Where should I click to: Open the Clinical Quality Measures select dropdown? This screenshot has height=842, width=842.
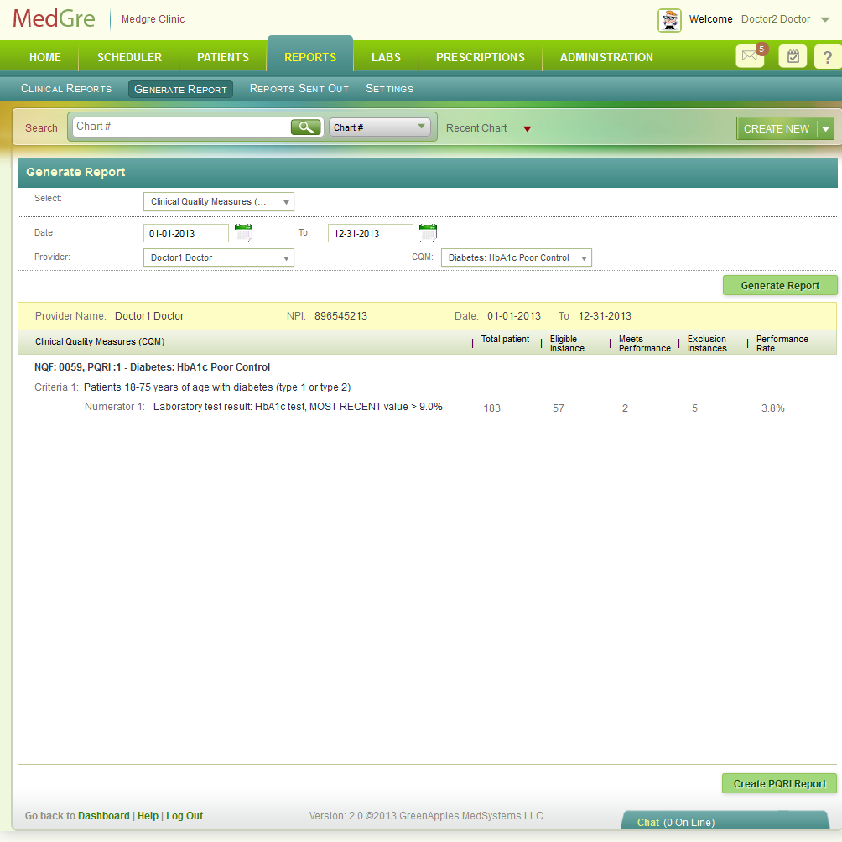pyautogui.click(x=218, y=201)
